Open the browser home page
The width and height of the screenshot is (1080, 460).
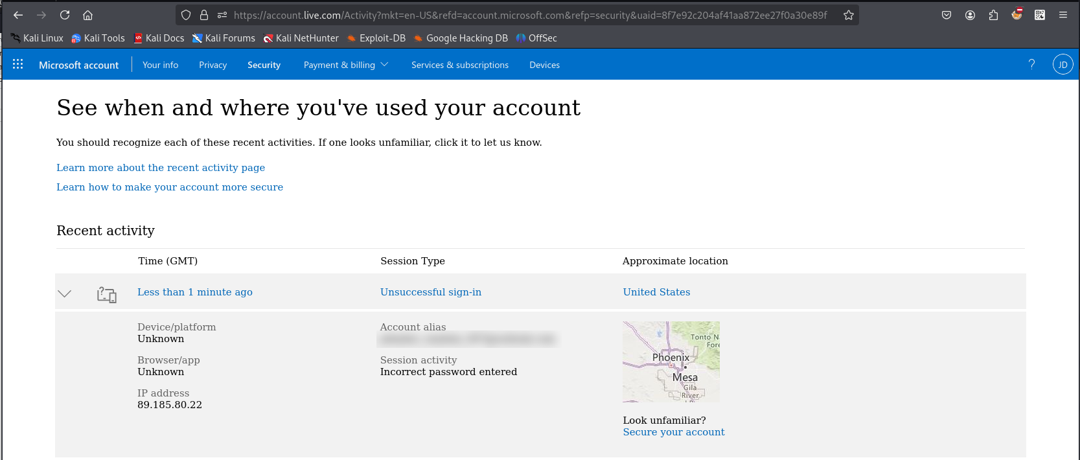click(88, 15)
